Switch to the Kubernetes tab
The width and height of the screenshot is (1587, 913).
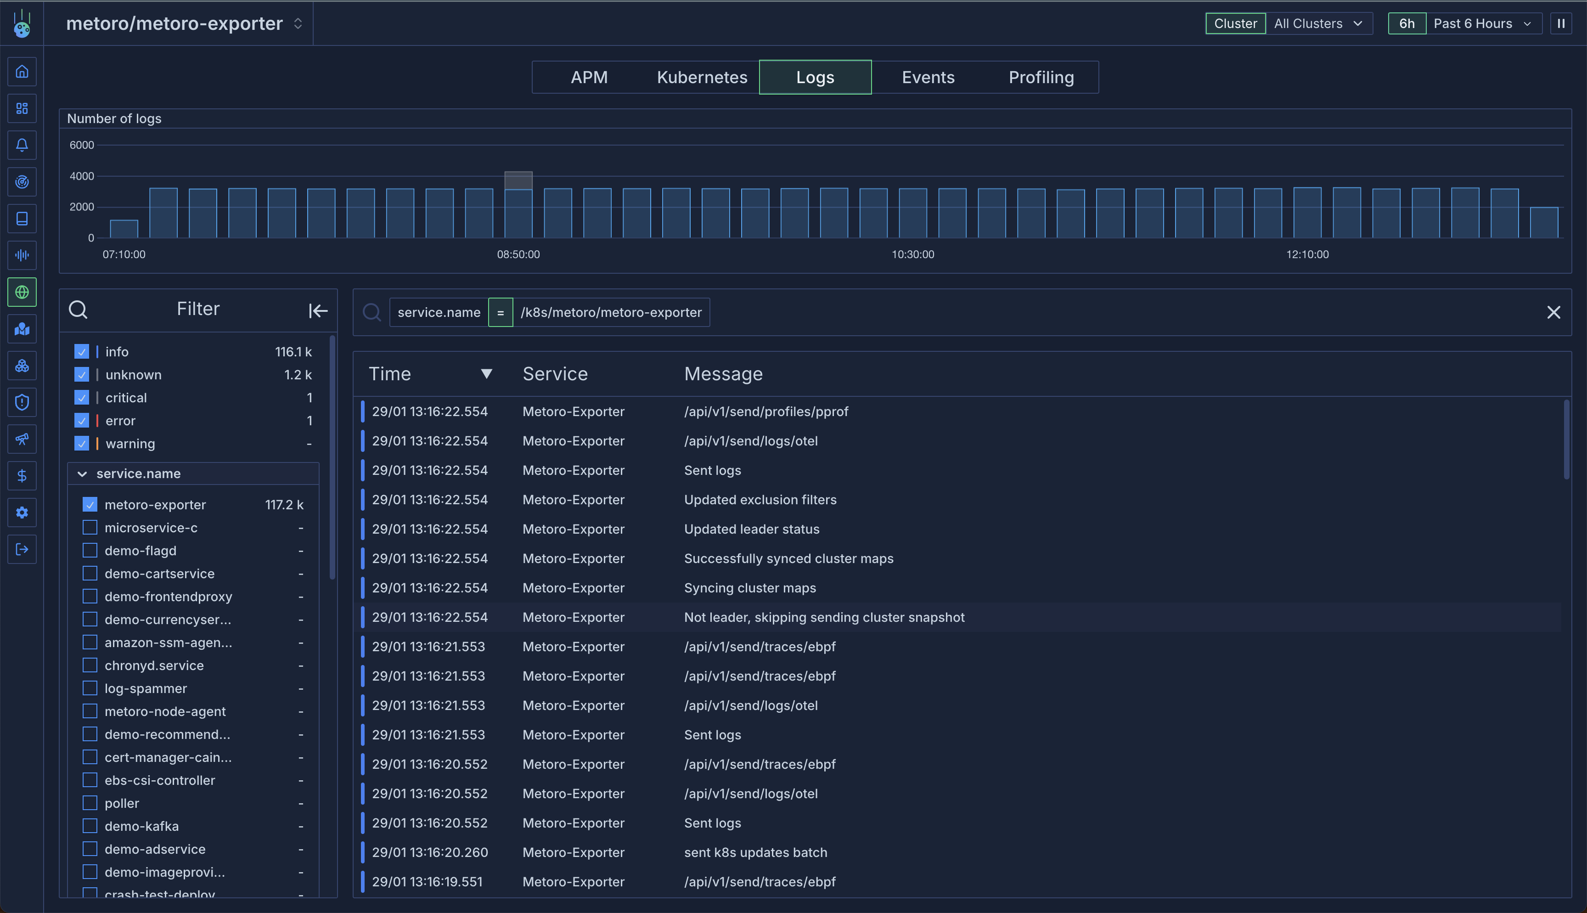pyautogui.click(x=701, y=77)
